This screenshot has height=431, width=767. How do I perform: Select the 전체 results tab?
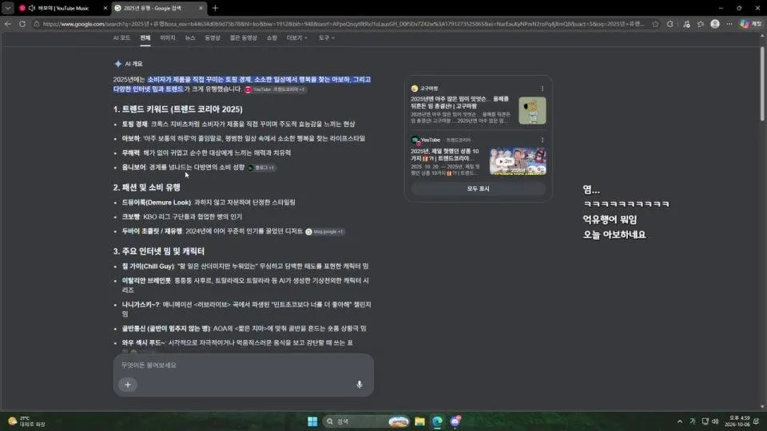coord(145,38)
